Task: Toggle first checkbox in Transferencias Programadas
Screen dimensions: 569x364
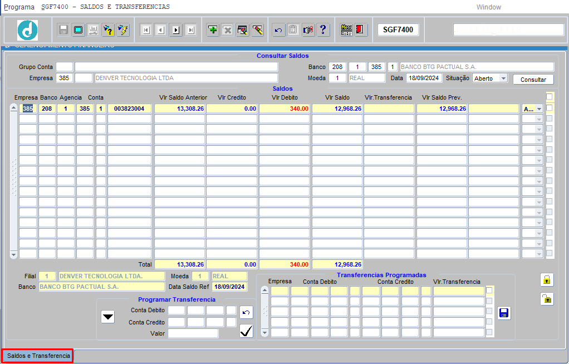Action: click(x=489, y=291)
